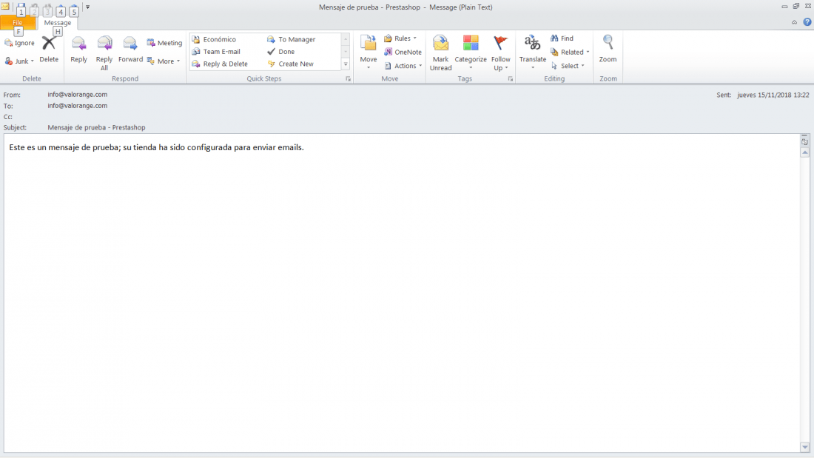Run the Team E-mail quick step
The width and height of the screenshot is (814, 458).
pyautogui.click(x=217, y=51)
